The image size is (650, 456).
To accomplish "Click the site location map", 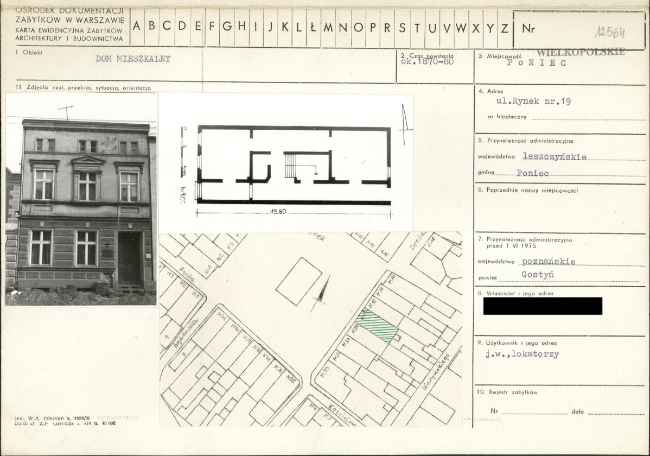I will tap(311, 329).
